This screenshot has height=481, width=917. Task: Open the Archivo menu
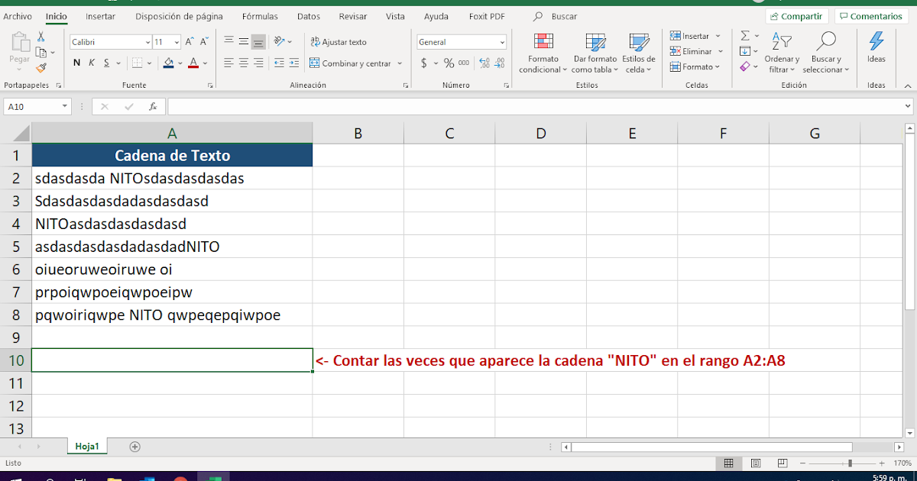(18, 15)
